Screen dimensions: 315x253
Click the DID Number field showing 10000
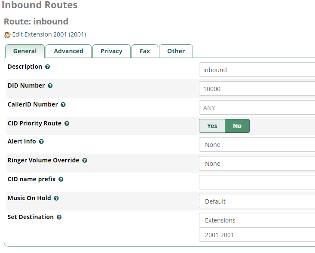point(257,88)
